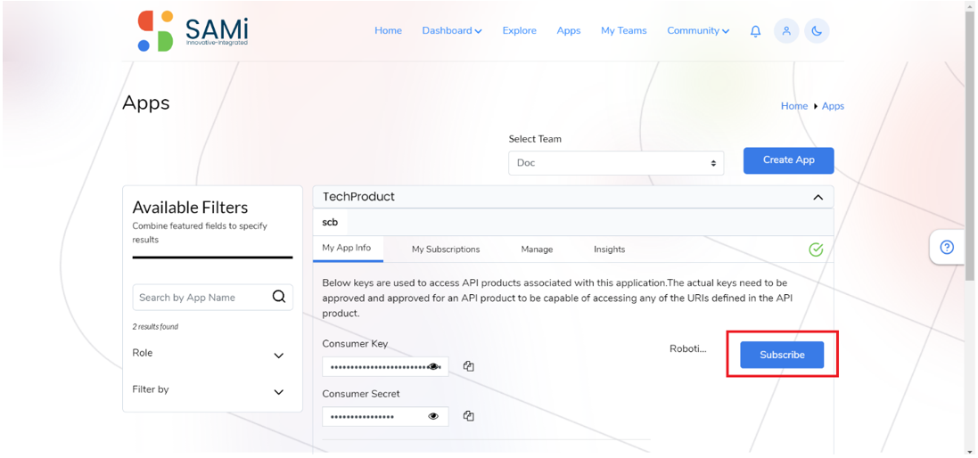The image size is (978, 458).
Task: Open the notifications bell icon
Action: coord(755,31)
